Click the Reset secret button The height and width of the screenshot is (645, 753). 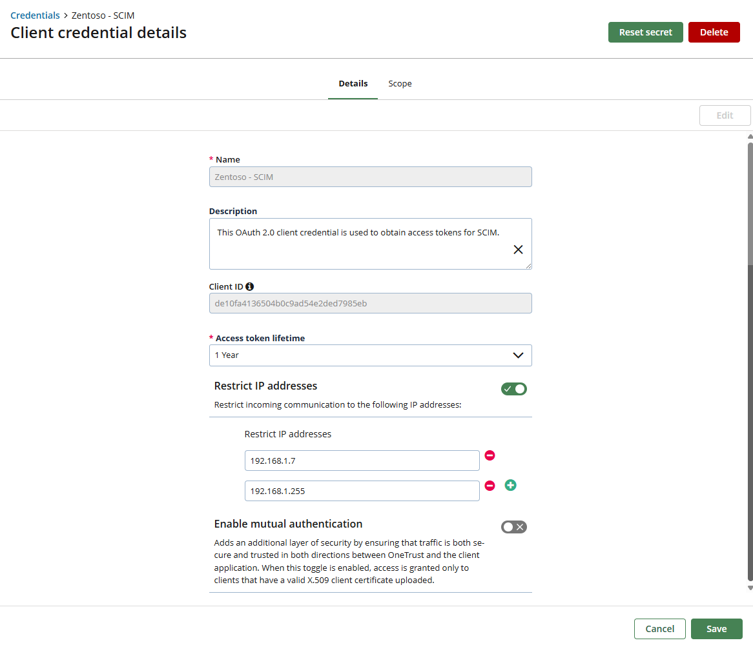tap(645, 32)
